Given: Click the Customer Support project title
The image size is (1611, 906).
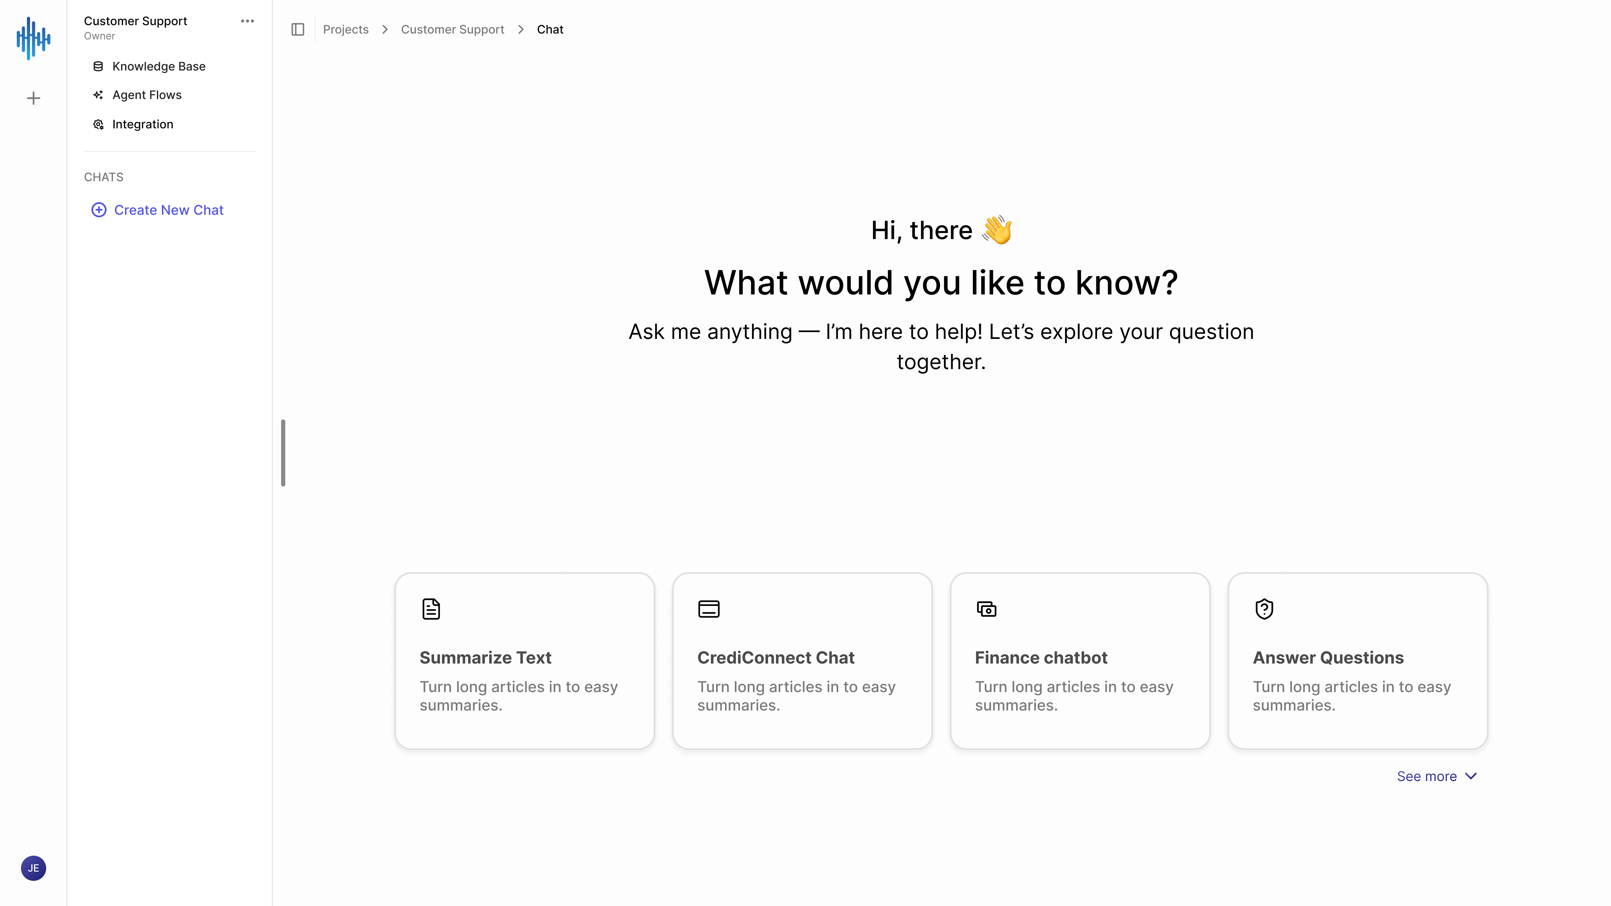Looking at the screenshot, I should point(136,21).
